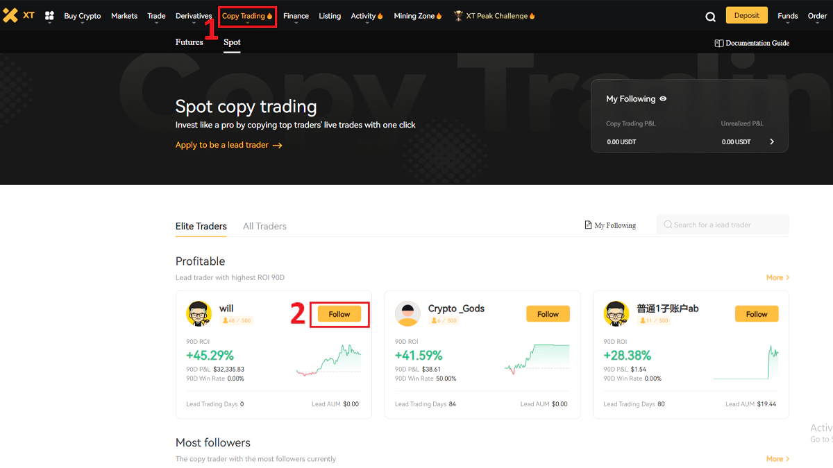Viewport: 833px width, 468px height.
Task: Switch to the Futures tab
Action: [x=190, y=42]
